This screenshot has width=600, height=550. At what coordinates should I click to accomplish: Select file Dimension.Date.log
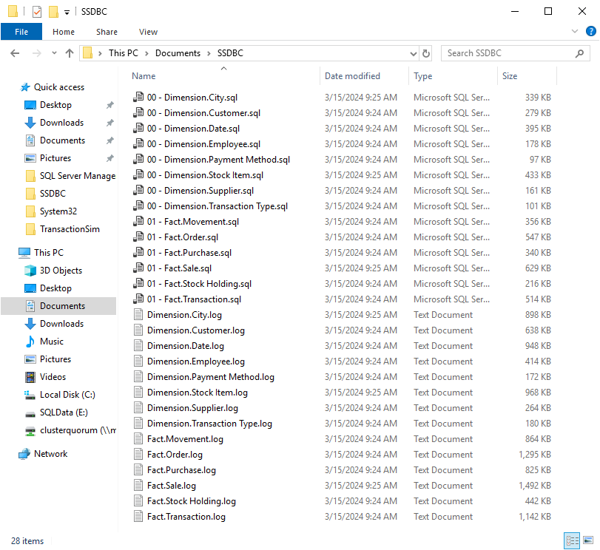click(x=186, y=346)
